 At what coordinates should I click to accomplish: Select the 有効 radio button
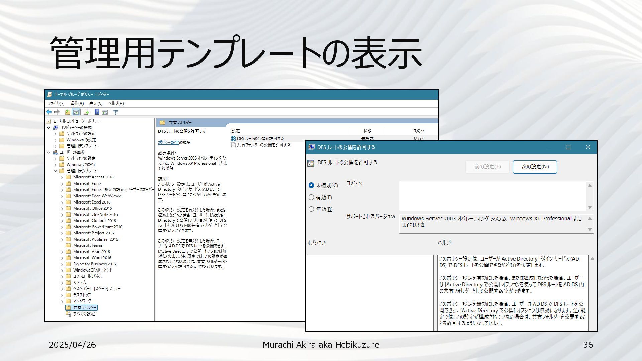click(311, 197)
